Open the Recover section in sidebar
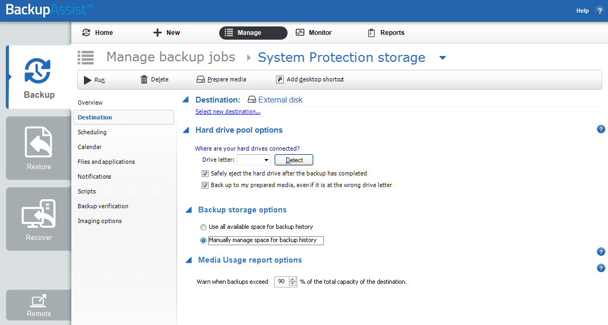Screen dimensions: 608x325 pos(39,219)
